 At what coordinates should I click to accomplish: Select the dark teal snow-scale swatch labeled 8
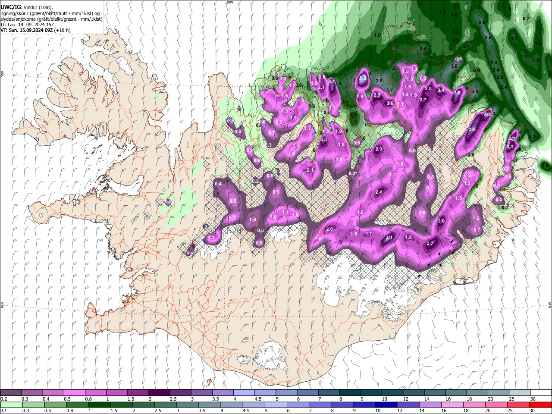(349, 393)
